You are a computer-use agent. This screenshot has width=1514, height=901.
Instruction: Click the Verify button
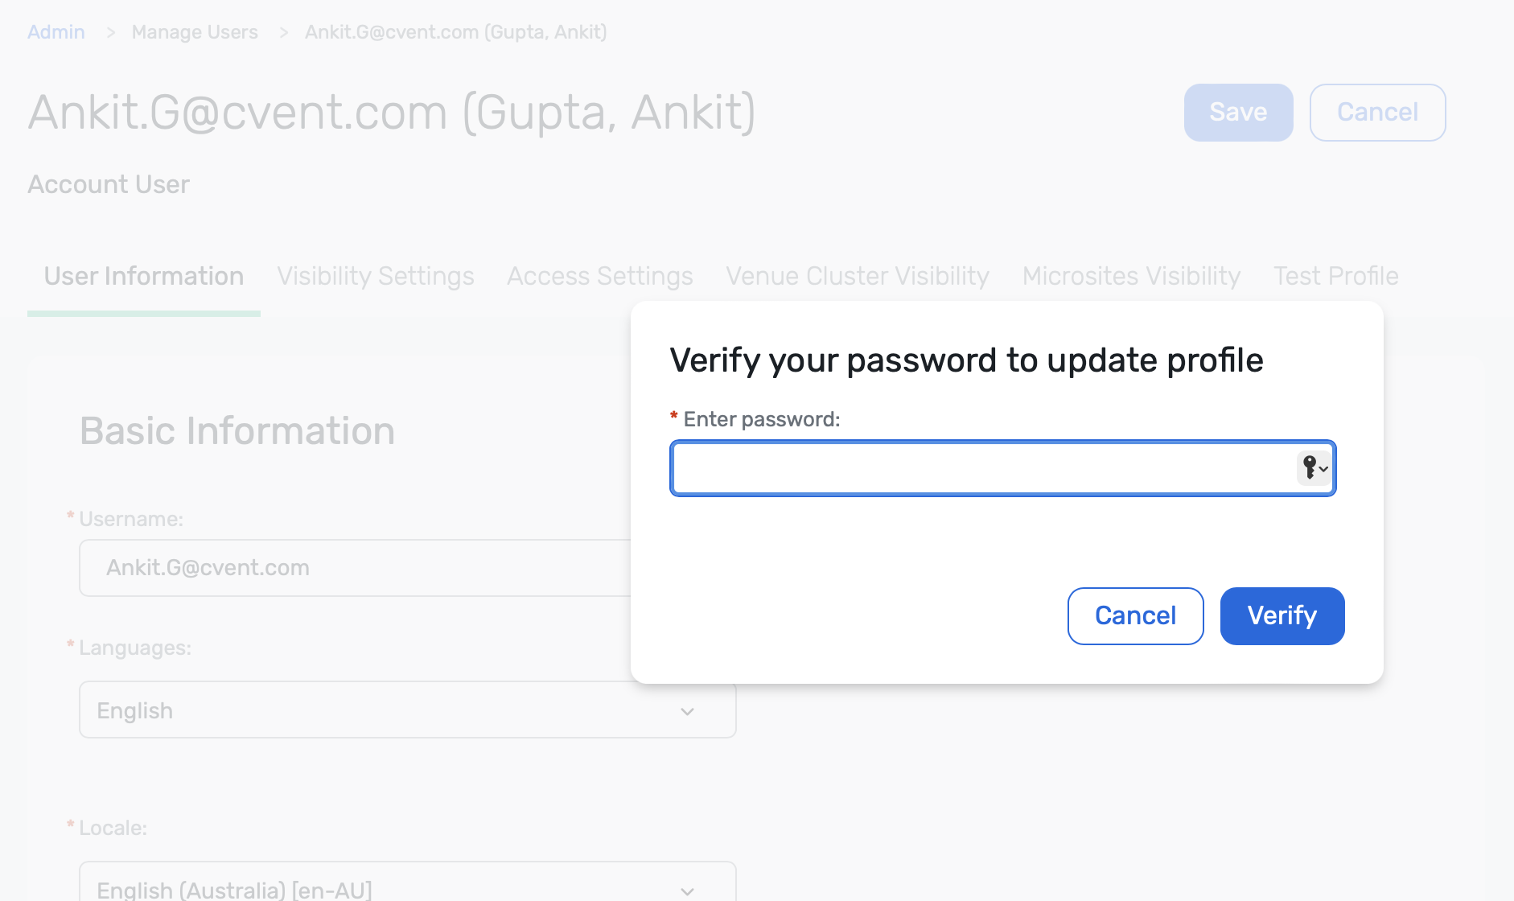[1282, 615]
